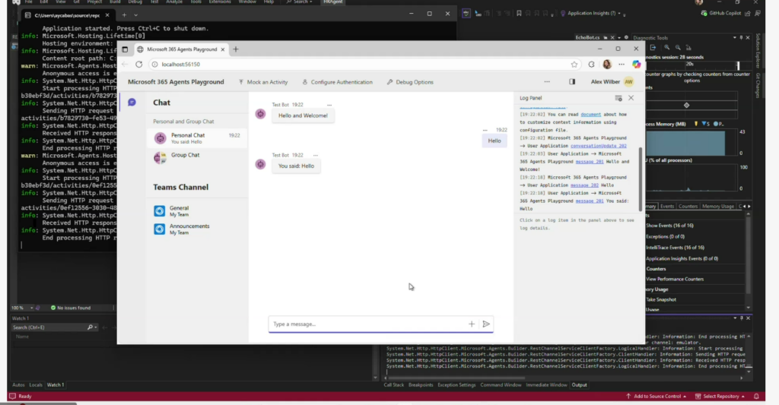Add this page to favorites star icon

pyautogui.click(x=574, y=64)
